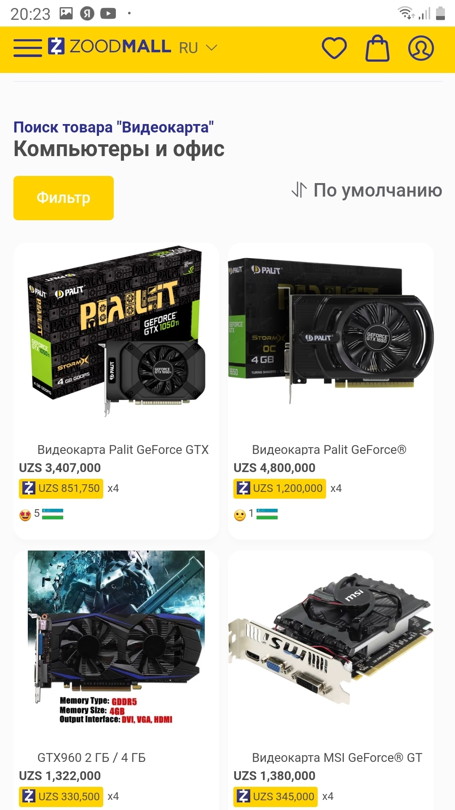Open the По умолчанию sorting dropdown

coord(377,190)
